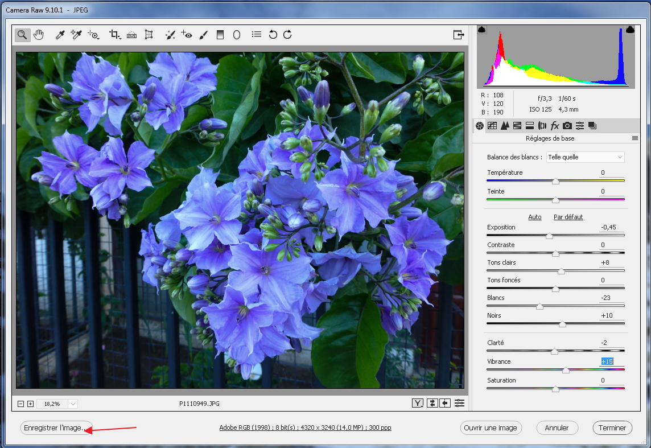651x448 pixels.
Task: Select the Crop tool
Action: (114, 35)
